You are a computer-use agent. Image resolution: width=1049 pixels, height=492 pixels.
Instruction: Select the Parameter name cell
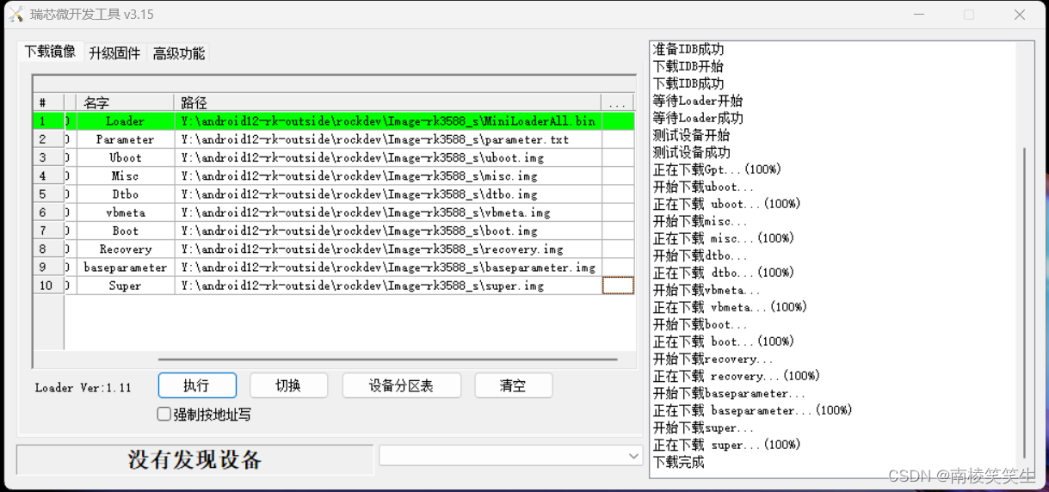pos(126,139)
